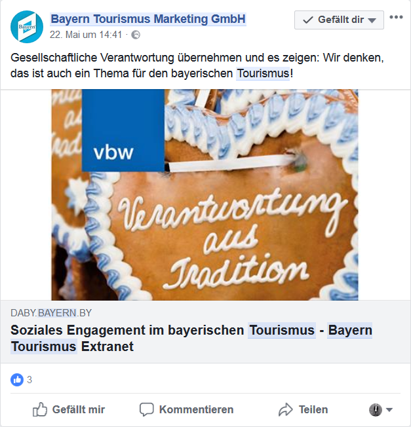Open the Soziales Engagement im bayerischen Tourismus headline
The width and height of the screenshot is (411, 427).
[191, 338]
